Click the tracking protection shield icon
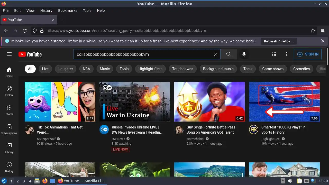The height and width of the screenshot is (185, 329). tap(35, 31)
